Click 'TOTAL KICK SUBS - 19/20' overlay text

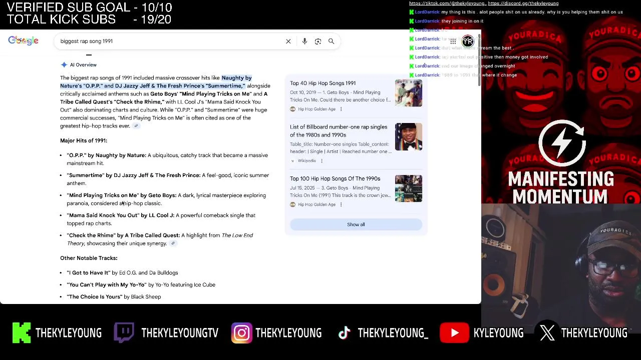click(89, 19)
